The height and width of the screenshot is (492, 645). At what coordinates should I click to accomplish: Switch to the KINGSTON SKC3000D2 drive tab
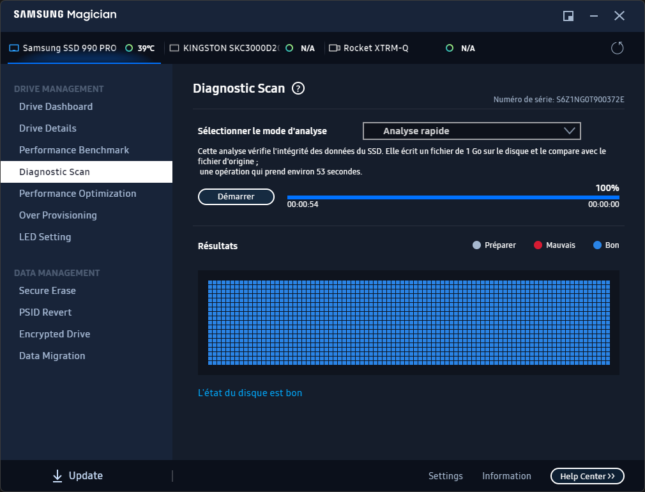point(245,48)
